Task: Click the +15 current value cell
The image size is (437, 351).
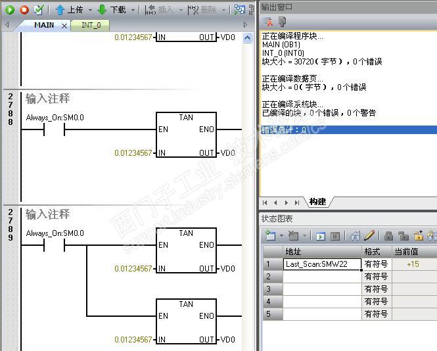Action: (x=415, y=264)
